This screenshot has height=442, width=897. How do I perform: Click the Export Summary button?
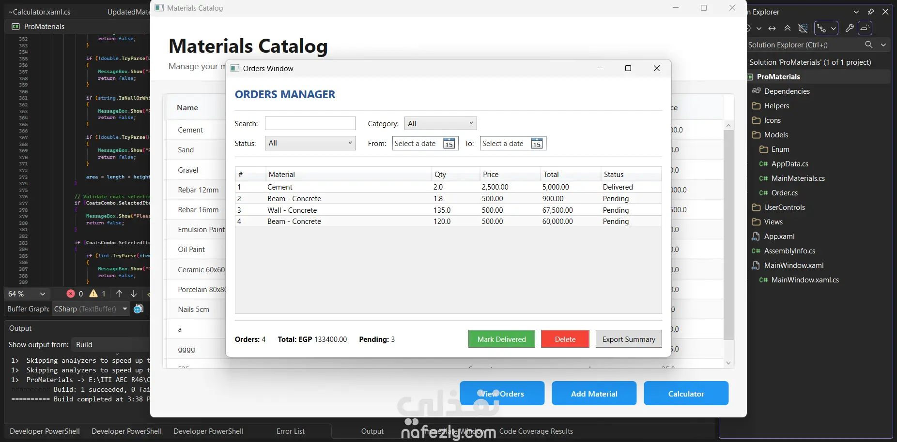tap(629, 339)
